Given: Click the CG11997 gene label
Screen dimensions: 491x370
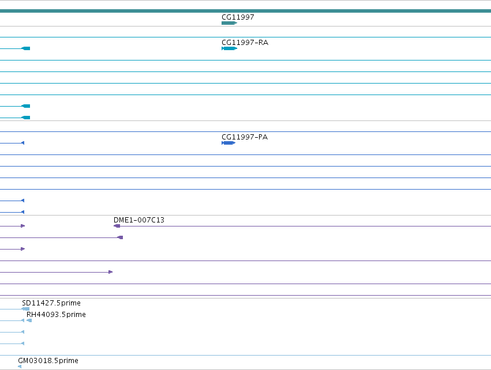Looking at the screenshot, I should click(x=238, y=17).
